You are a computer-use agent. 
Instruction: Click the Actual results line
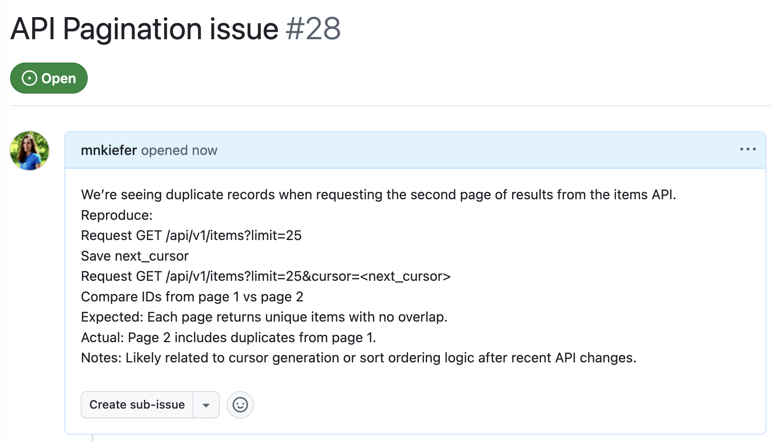pos(228,337)
